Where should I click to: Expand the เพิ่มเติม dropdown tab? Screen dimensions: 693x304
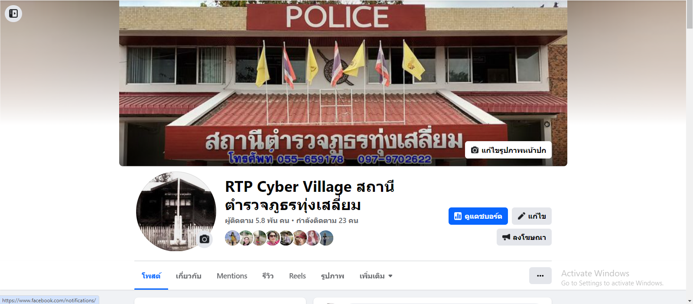(x=376, y=276)
